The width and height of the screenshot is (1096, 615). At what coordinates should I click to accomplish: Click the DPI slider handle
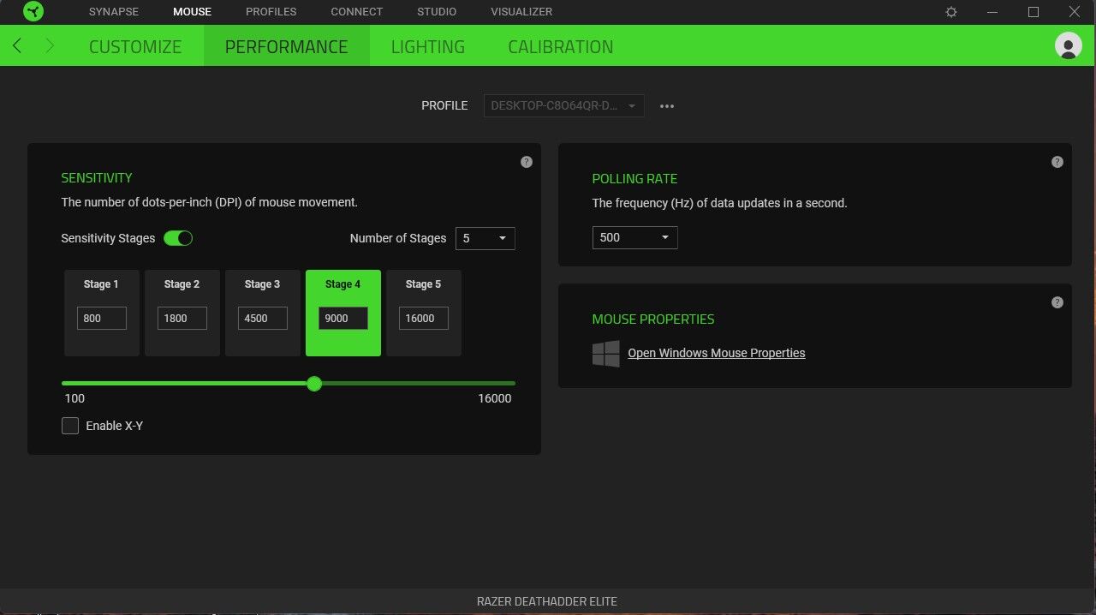(x=314, y=384)
